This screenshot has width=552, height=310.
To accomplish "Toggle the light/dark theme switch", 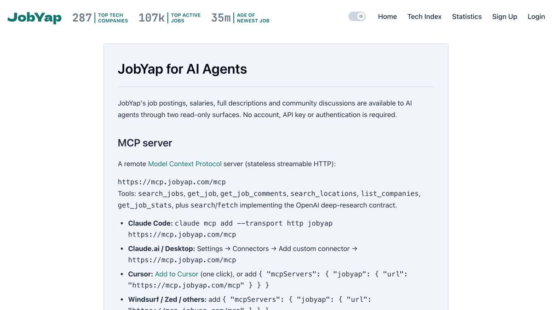I will pos(357,17).
